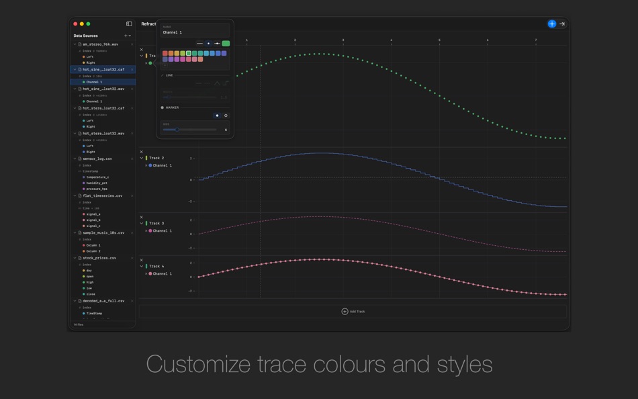Select line-with-marker trace style button
Viewport: 638px width, 399px height.
pos(218,44)
